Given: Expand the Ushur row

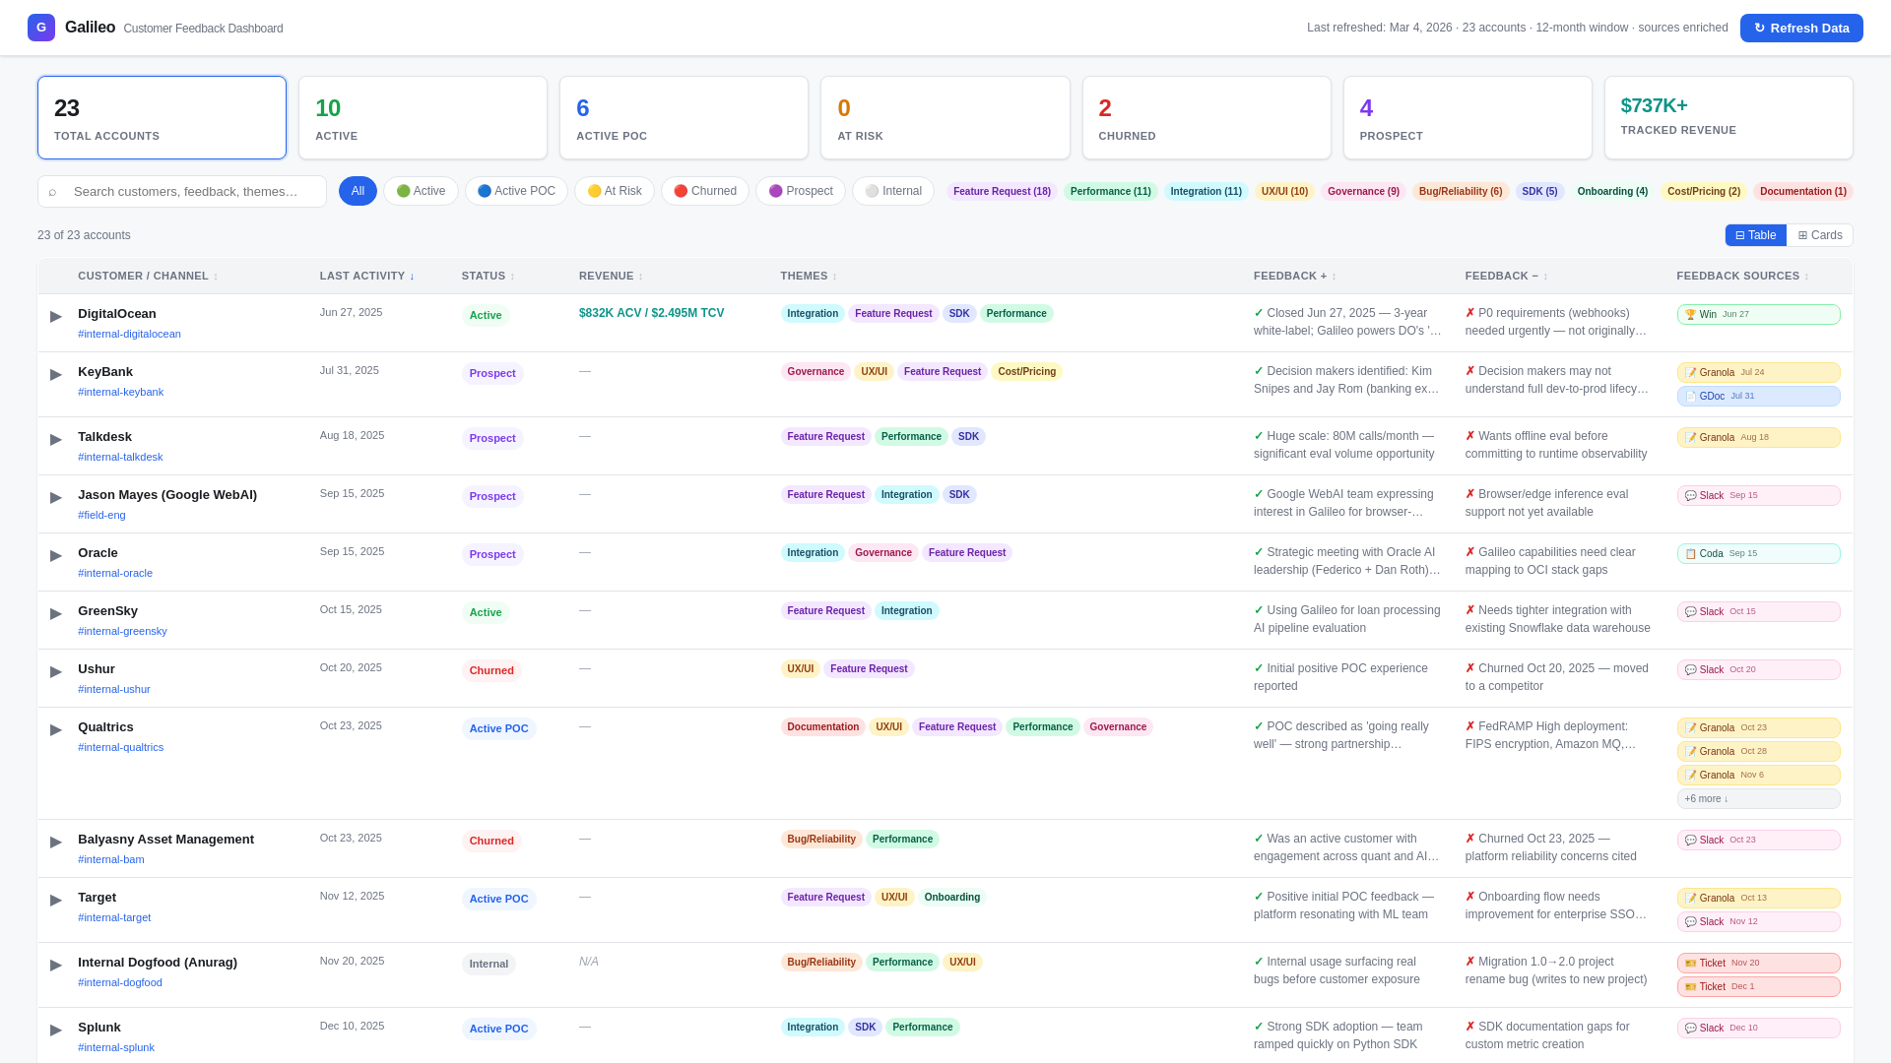Looking at the screenshot, I should point(56,671).
